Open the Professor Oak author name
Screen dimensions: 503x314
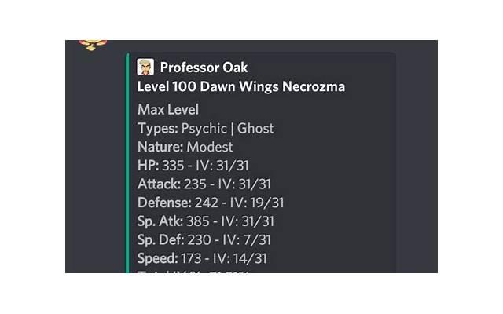click(x=204, y=68)
